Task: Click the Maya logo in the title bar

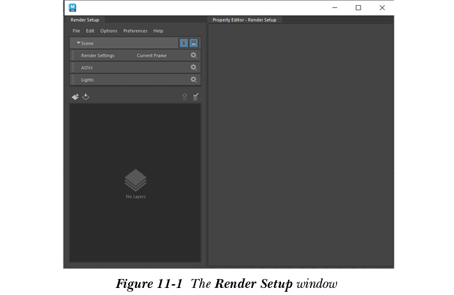Action: (73, 8)
